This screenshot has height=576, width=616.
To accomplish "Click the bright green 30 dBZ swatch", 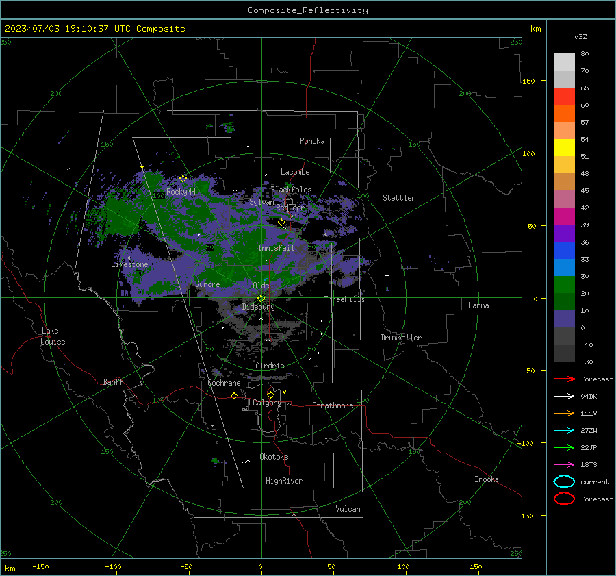I will click(564, 284).
